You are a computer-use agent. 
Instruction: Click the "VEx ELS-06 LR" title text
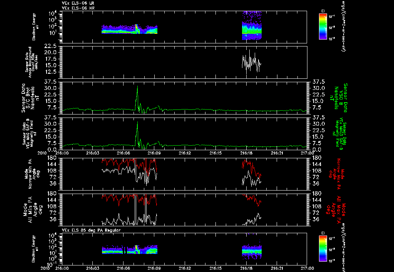pyautogui.click(x=78, y=3)
